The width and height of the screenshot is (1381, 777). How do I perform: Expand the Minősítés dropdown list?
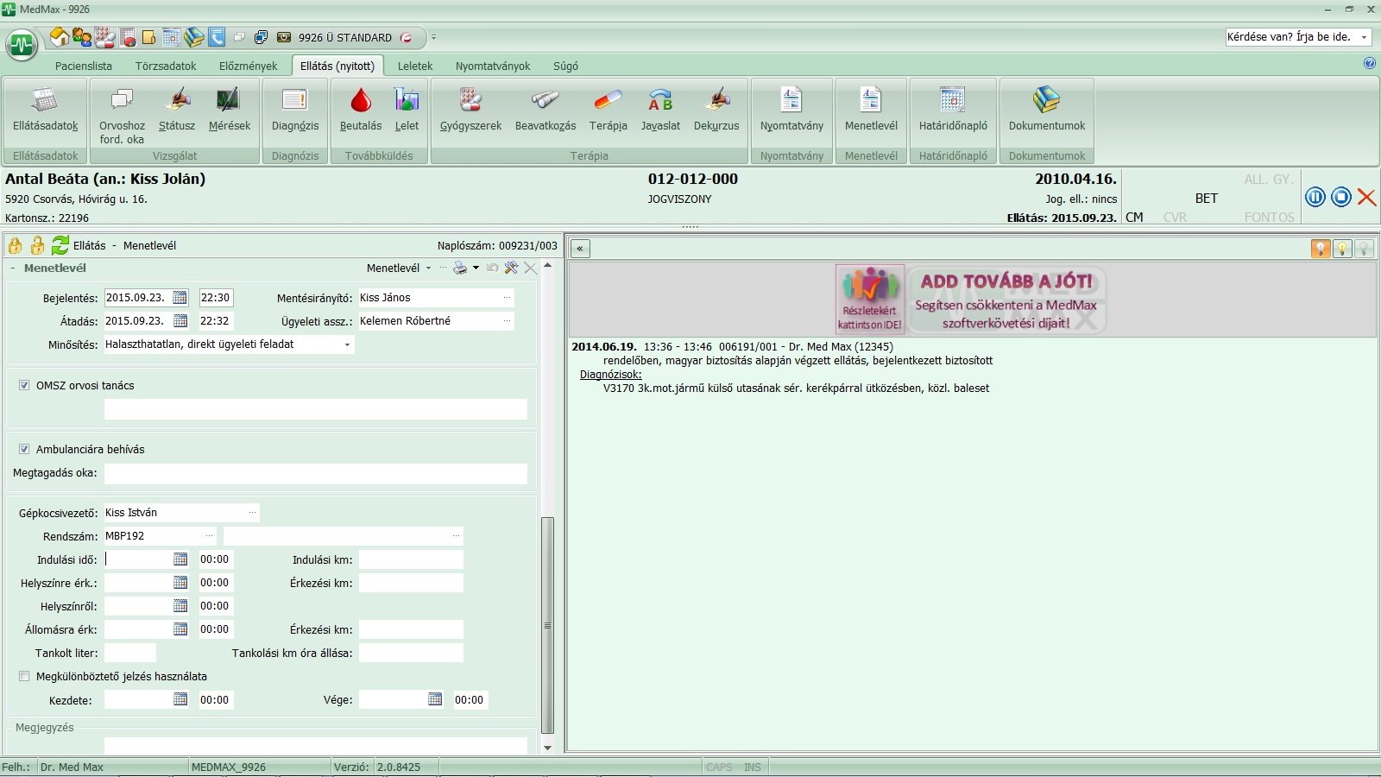pyautogui.click(x=347, y=344)
